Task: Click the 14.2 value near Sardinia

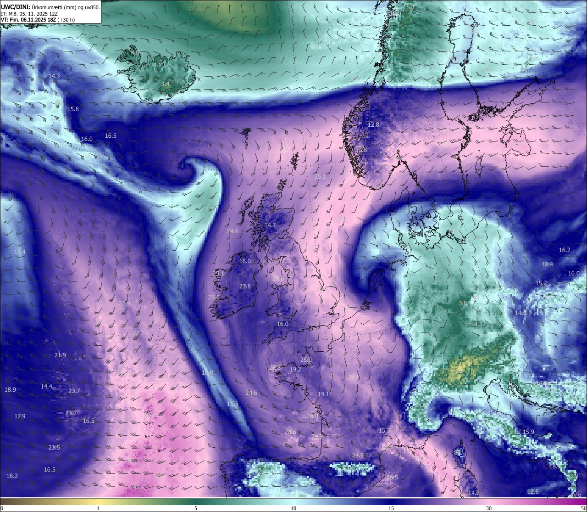Action: click(x=474, y=493)
